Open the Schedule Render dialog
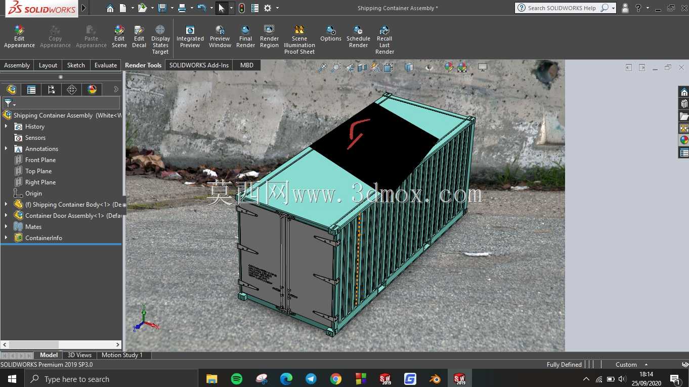The width and height of the screenshot is (689, 387). [x=358, y=37]
